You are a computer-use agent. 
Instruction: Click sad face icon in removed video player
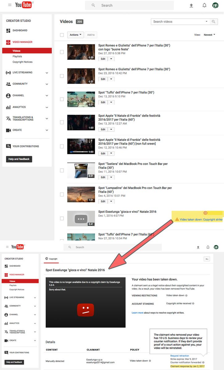(x=85, y=310)
